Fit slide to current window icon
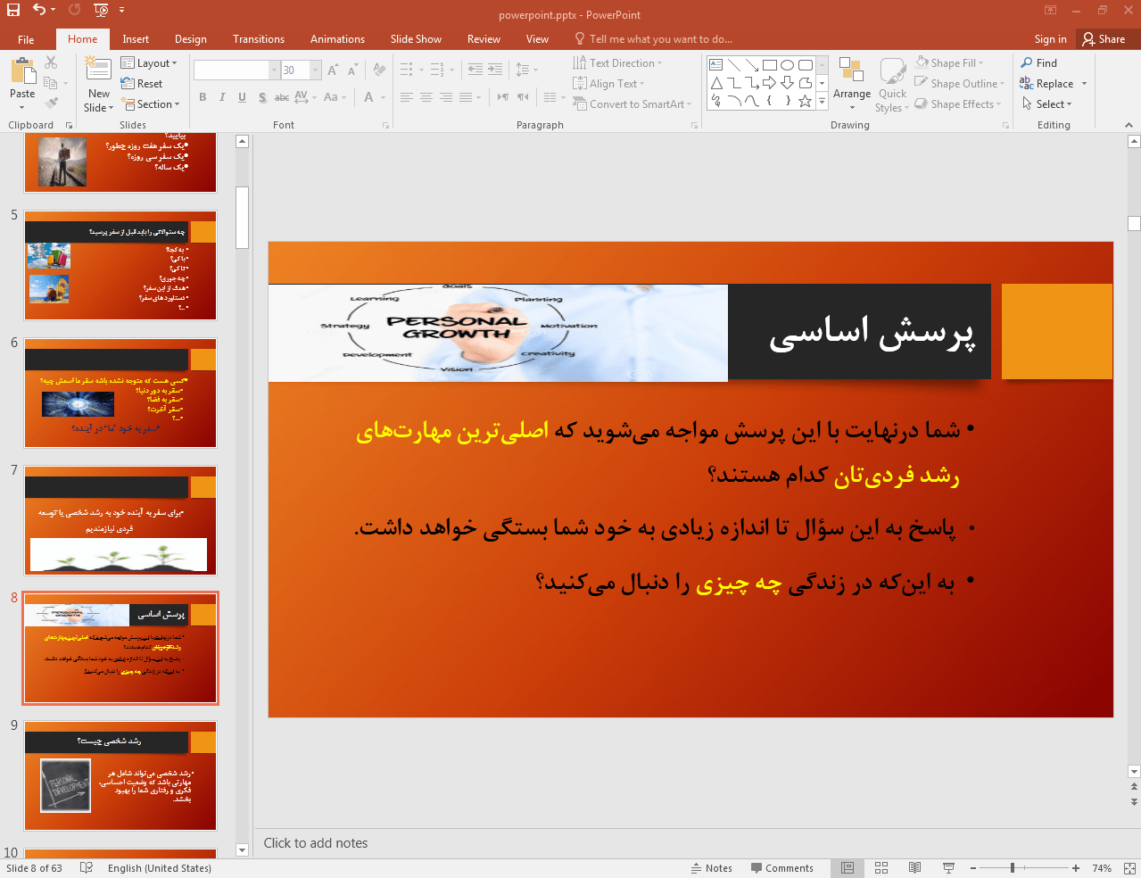Screen dimensions: 1141x878 pyautogui.click(x=1129, y=868)
